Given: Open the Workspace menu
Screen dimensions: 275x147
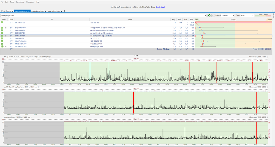Looking at the screenshot, I should tap(30, 2).
